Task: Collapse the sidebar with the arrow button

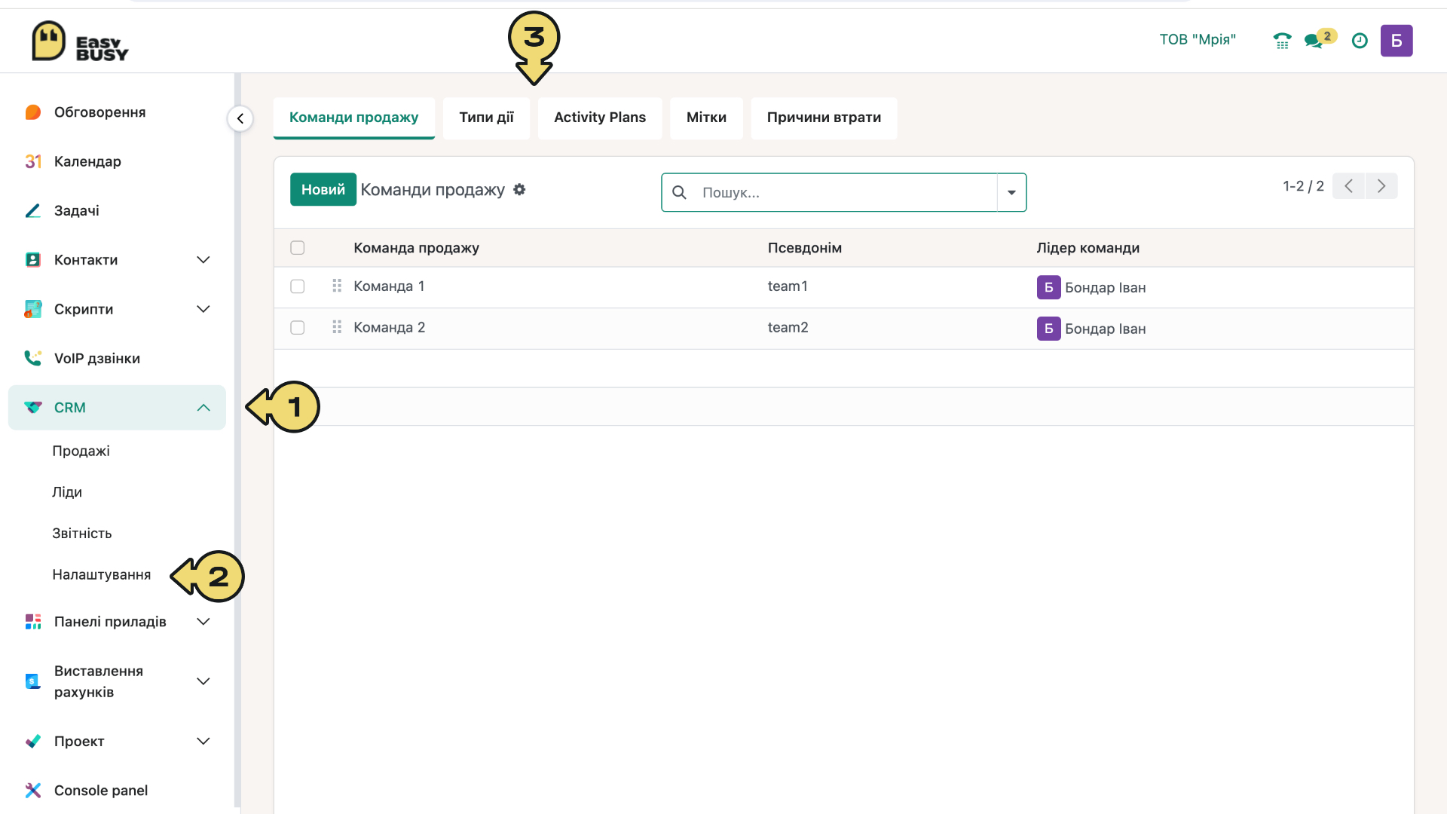Action: [x=240, y=118]
